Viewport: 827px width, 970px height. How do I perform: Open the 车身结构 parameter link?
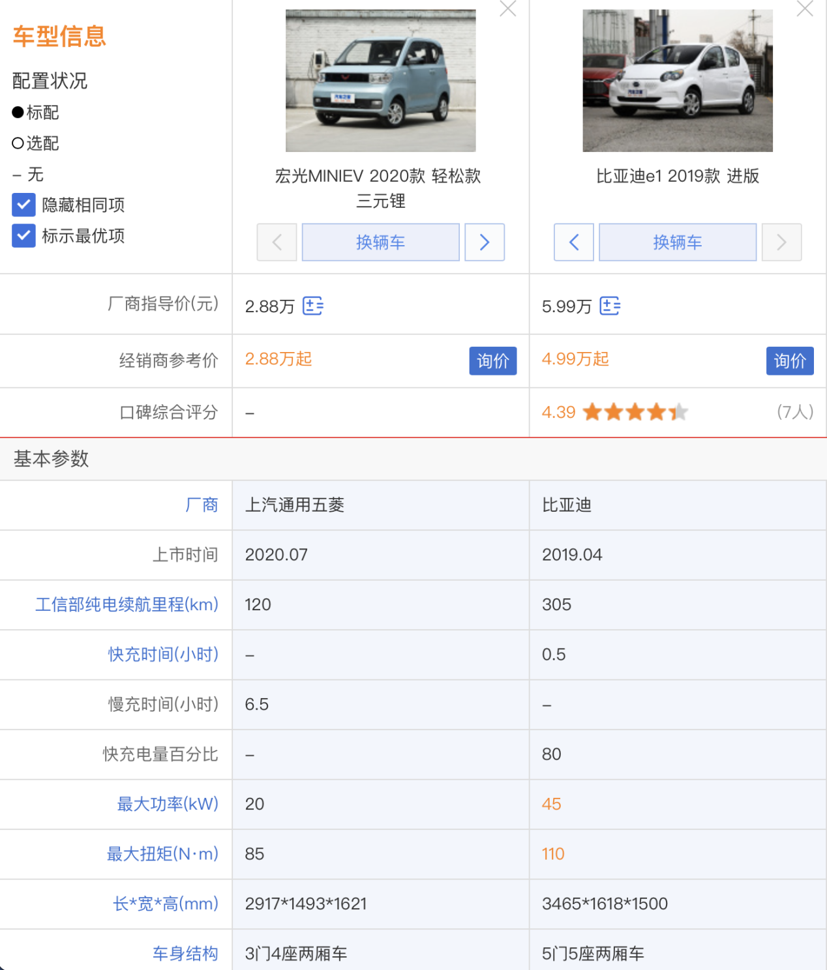[x=185, y=954]
